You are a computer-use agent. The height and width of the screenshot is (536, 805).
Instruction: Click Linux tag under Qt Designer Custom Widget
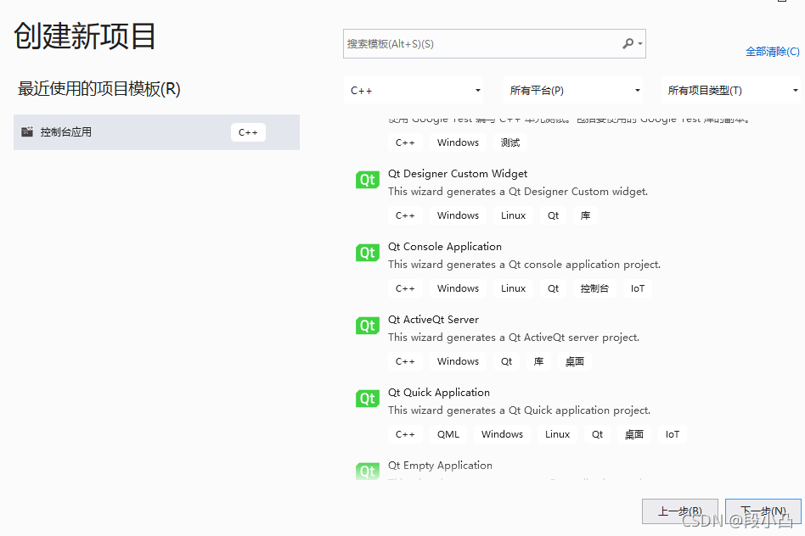pos(514,215)
